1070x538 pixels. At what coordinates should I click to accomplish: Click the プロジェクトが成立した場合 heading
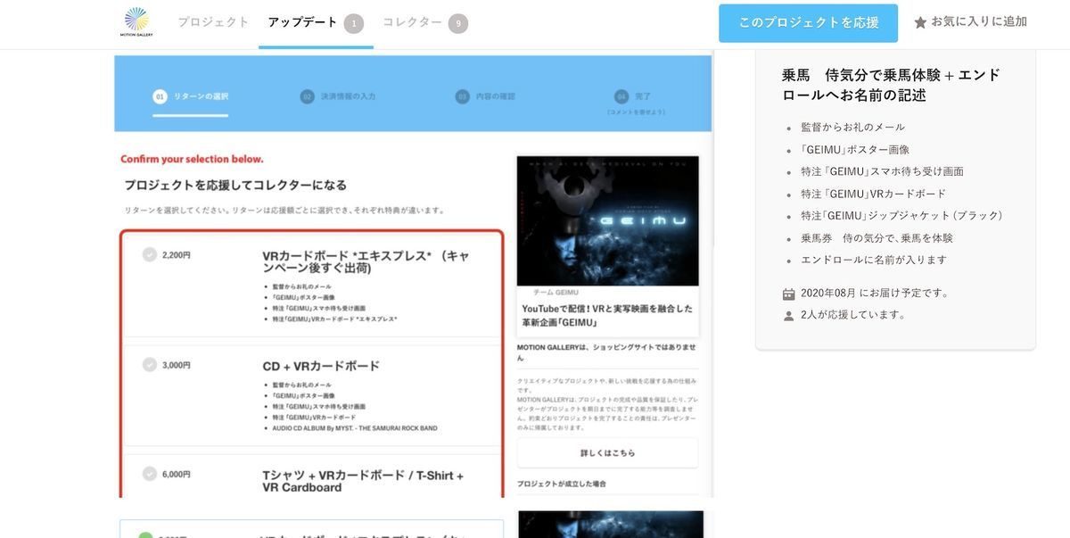561,484
